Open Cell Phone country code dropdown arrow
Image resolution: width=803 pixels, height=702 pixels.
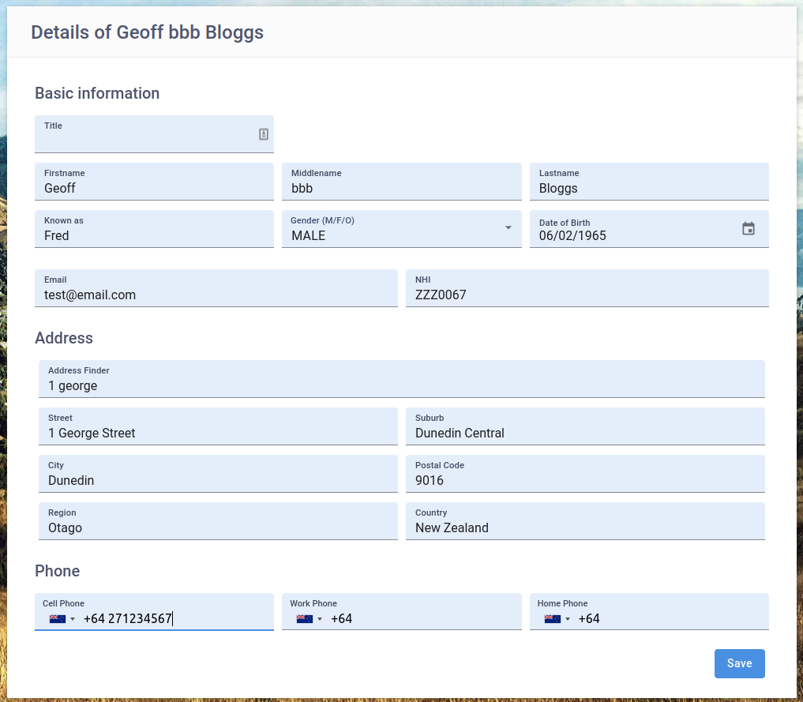(x=73, y=619)
